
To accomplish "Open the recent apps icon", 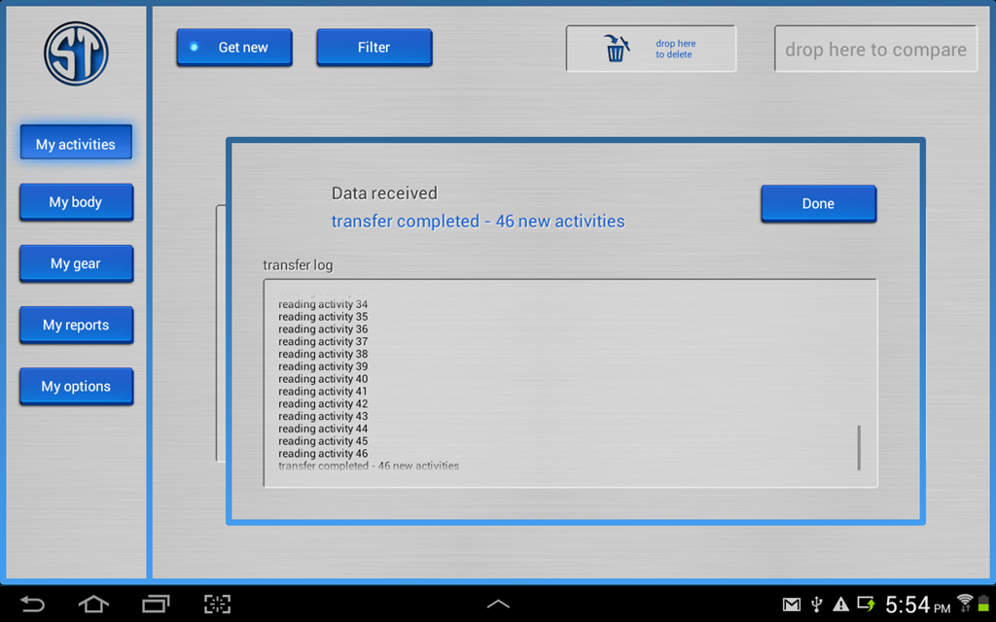I will 156,604.
